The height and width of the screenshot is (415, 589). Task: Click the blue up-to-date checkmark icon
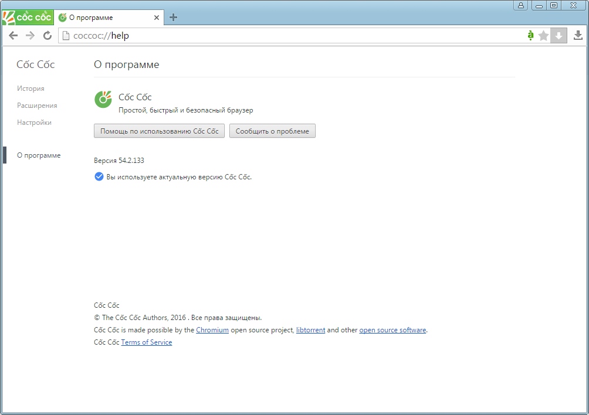coord(99,177)
